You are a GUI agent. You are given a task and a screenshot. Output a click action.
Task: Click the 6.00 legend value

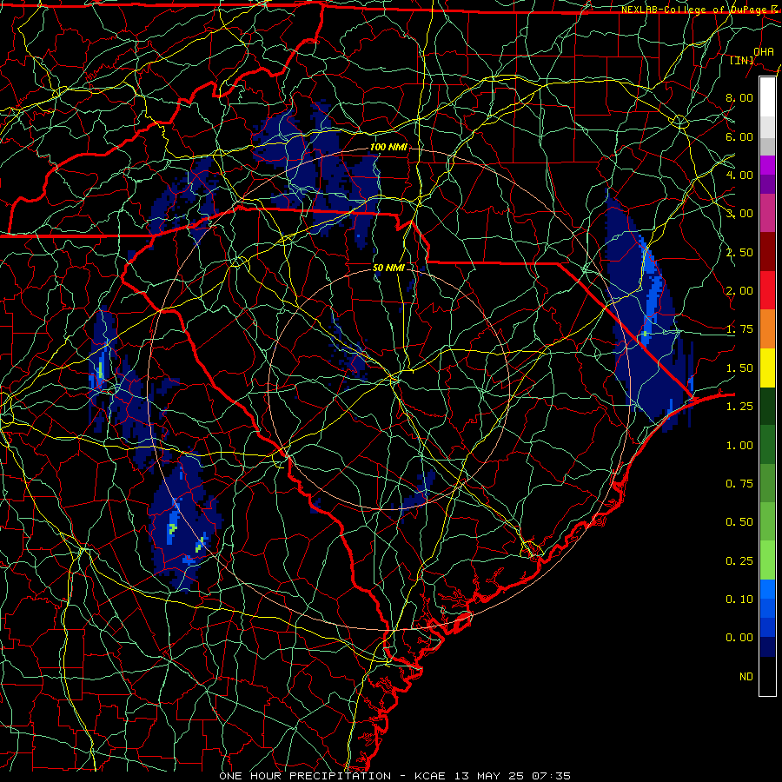click(x=739, y=136)
